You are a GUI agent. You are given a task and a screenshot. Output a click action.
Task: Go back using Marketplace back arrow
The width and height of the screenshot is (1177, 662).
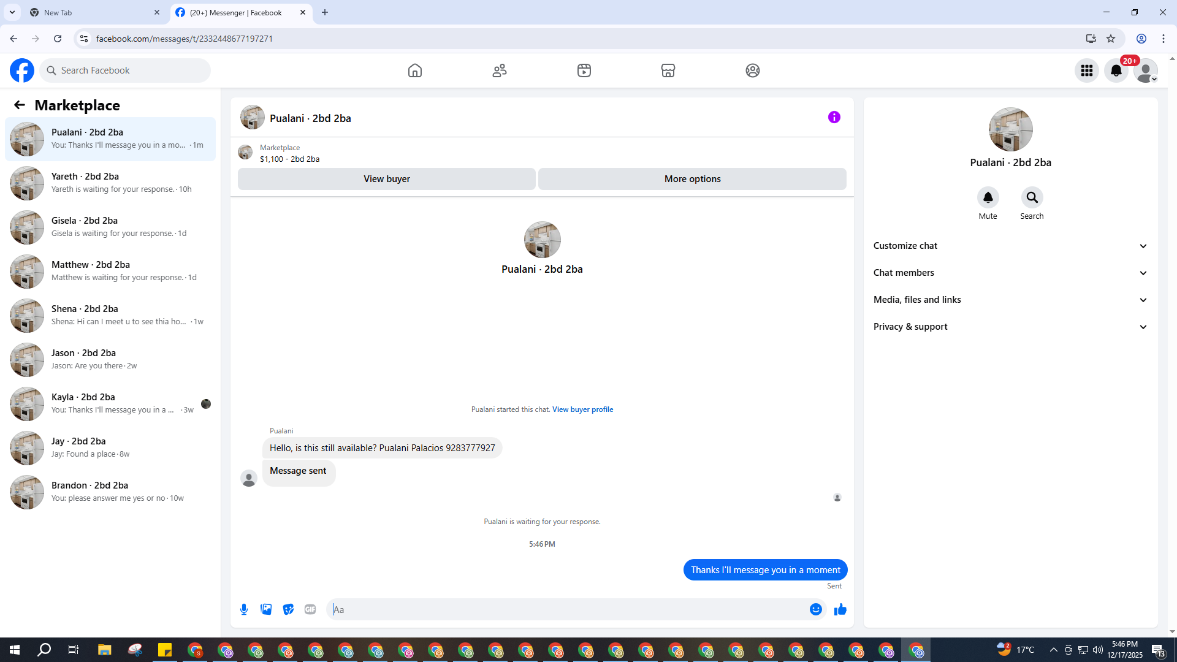tap(20, 105)
